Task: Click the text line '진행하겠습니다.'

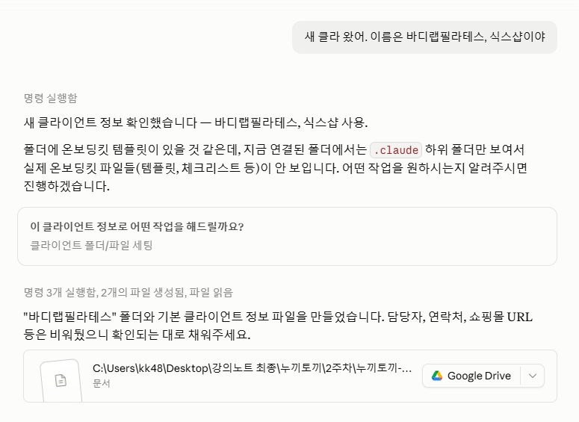Action: pyautogui.click(x=66, y=186)
